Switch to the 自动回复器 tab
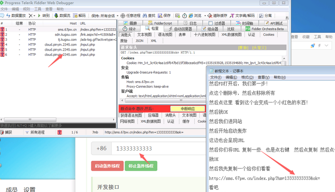335x192 pixels. 180,29
